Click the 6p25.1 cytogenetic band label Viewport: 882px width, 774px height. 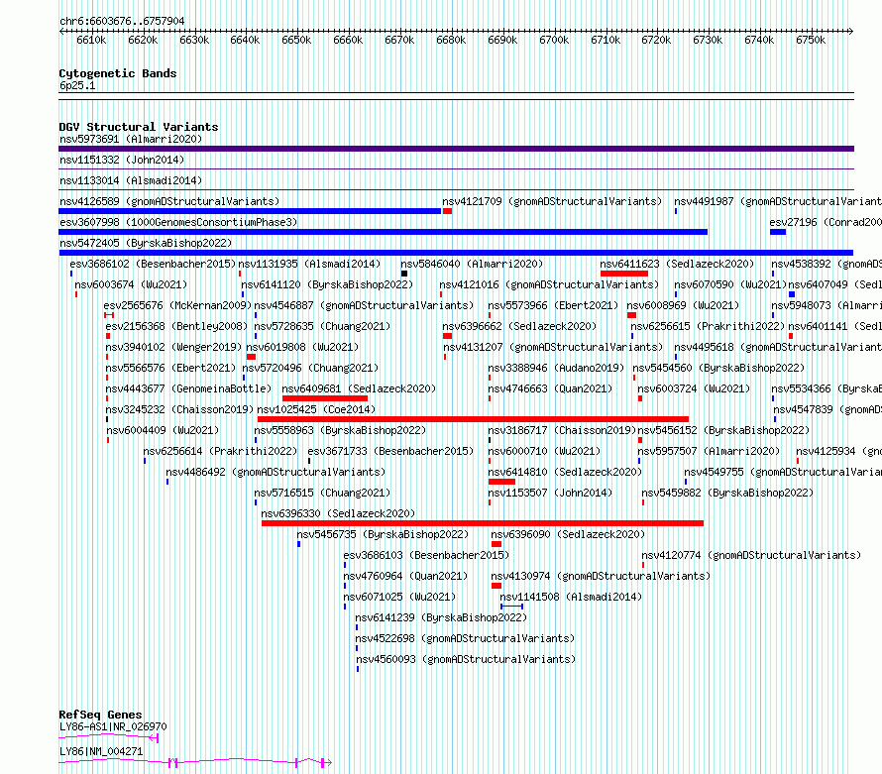coord(77,85)
